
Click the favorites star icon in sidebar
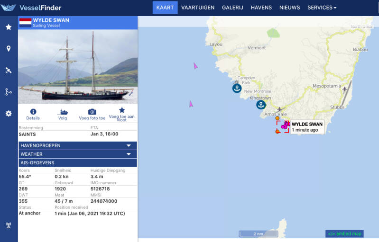[9, 27]
